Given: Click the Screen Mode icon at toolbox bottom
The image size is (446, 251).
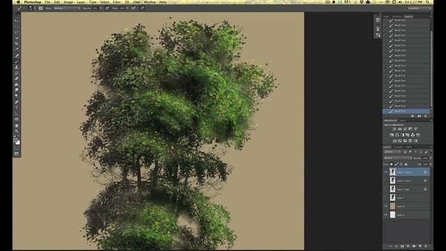Looking at the screenshot, I should pyautogui.click(x=17, y=153).
